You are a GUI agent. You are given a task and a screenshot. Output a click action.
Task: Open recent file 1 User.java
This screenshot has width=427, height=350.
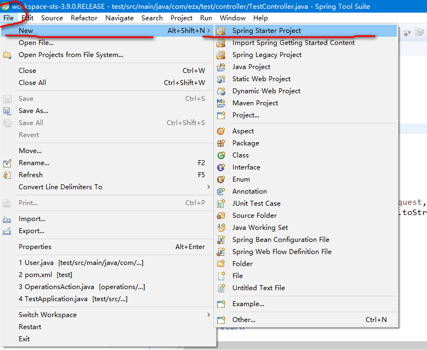tap(107, 263)
